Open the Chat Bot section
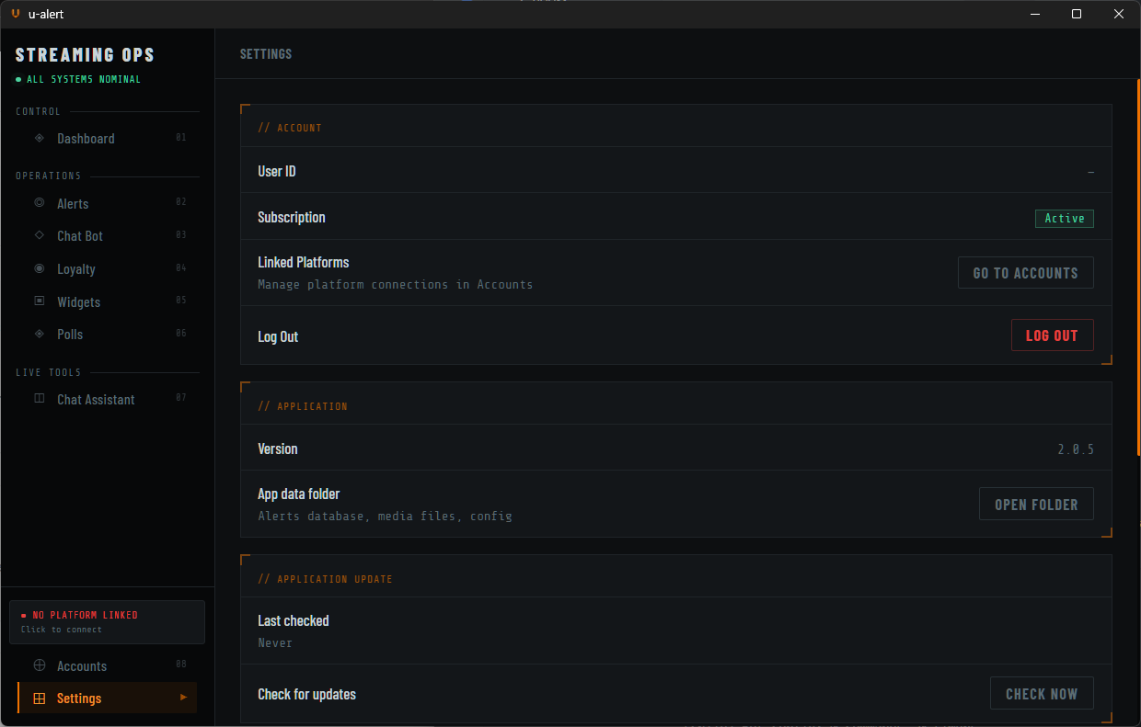 (x=108, y=236)
